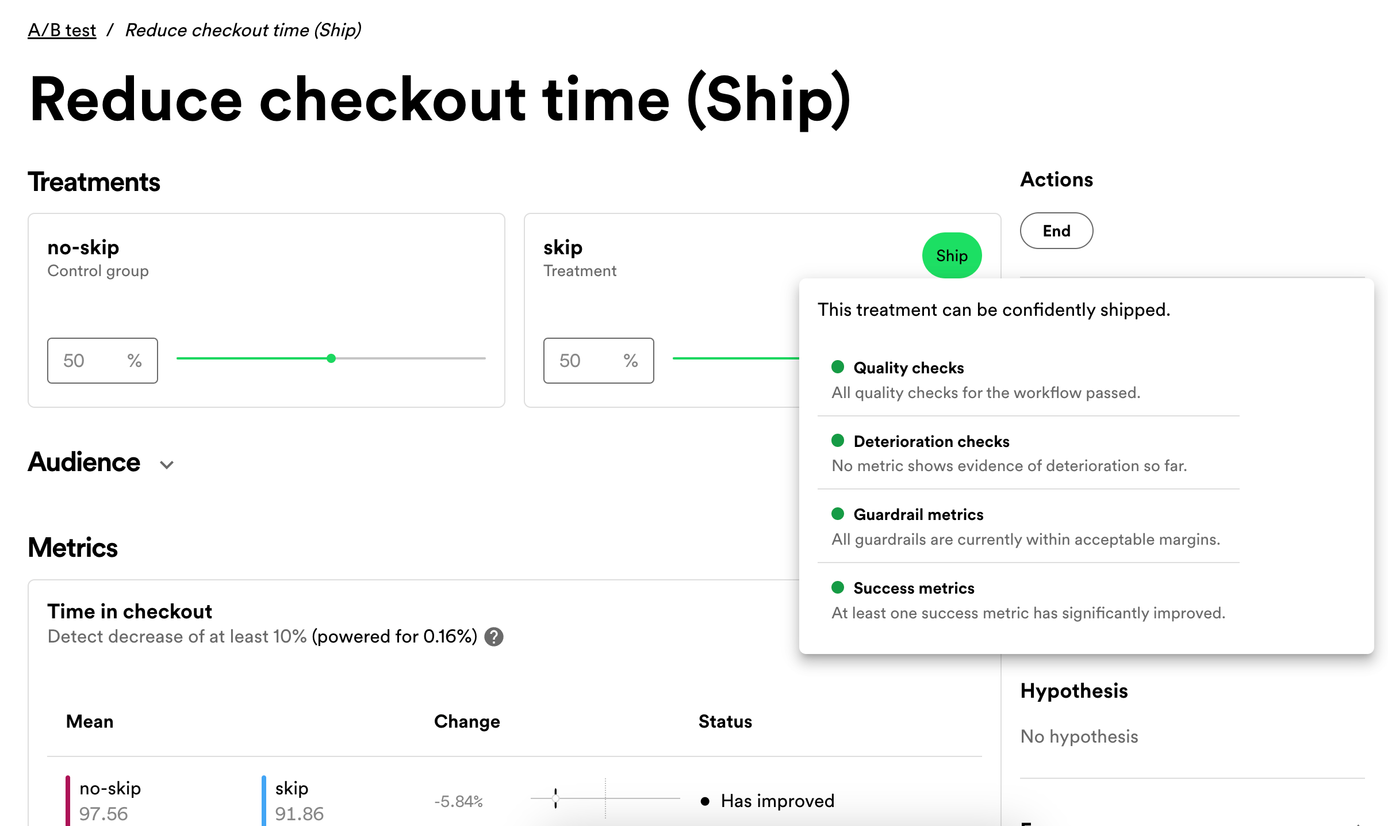Click the change marker near -5.84%
Viewport: 1388px width, 826px height.
click(555, 798)
